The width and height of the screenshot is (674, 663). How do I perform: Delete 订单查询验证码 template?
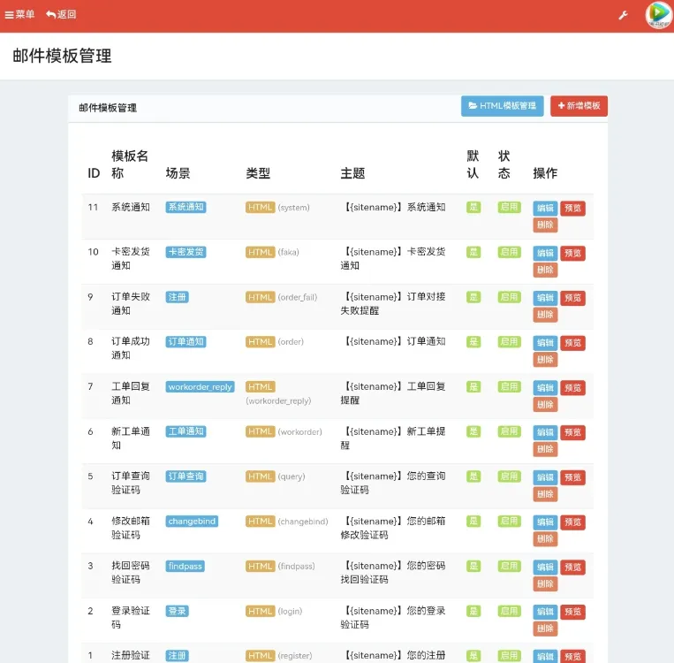coord(545,494)
